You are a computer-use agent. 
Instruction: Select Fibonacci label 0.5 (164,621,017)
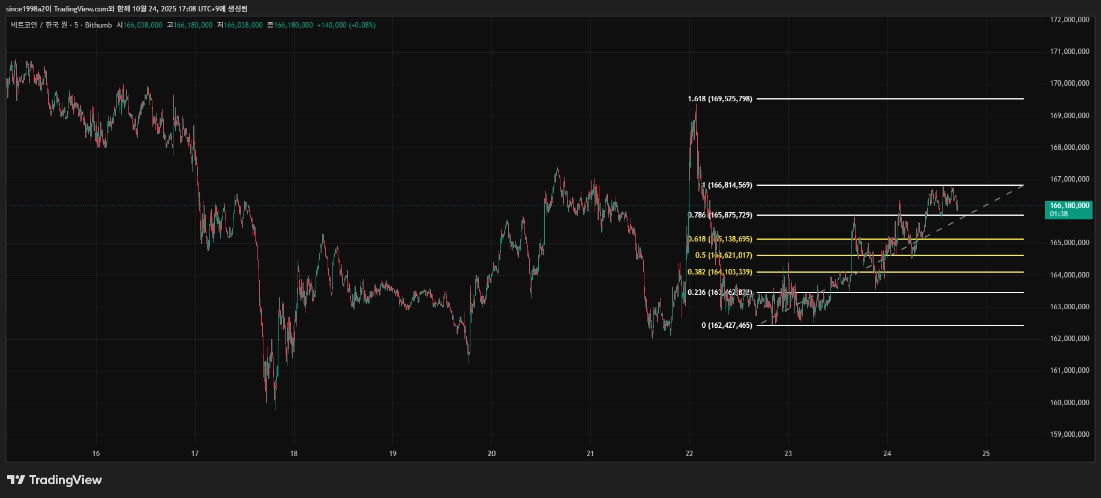(x=724, y=255)
